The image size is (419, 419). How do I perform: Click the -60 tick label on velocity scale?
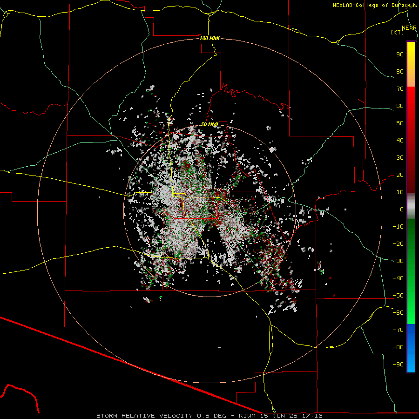pyautogui.click(x=398, y=313)
